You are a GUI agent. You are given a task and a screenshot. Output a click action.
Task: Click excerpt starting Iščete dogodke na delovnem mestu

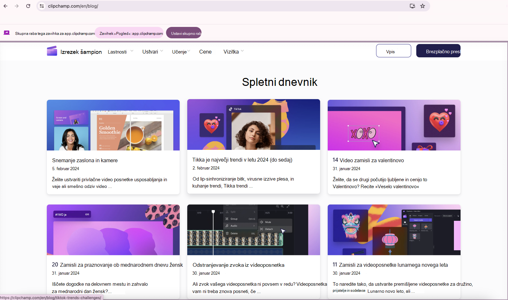(100, 288)
